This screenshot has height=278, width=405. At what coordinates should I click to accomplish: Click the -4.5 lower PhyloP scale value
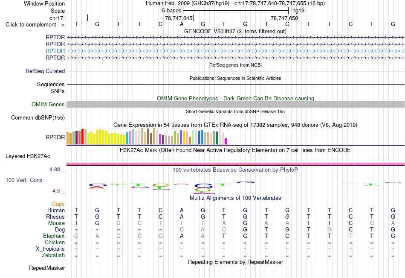[55, 191]
